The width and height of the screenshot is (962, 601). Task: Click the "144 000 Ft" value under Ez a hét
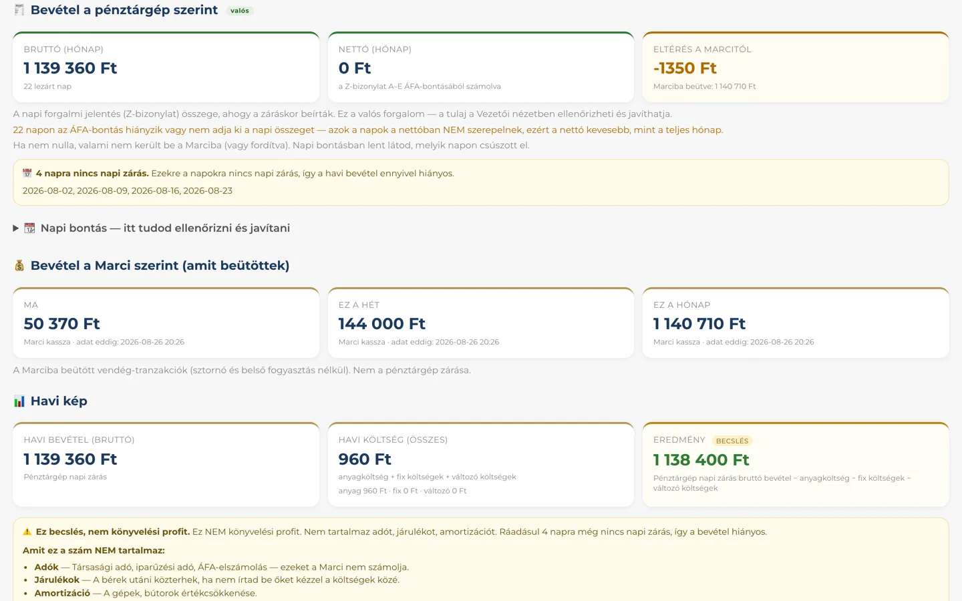pos(382,324)
